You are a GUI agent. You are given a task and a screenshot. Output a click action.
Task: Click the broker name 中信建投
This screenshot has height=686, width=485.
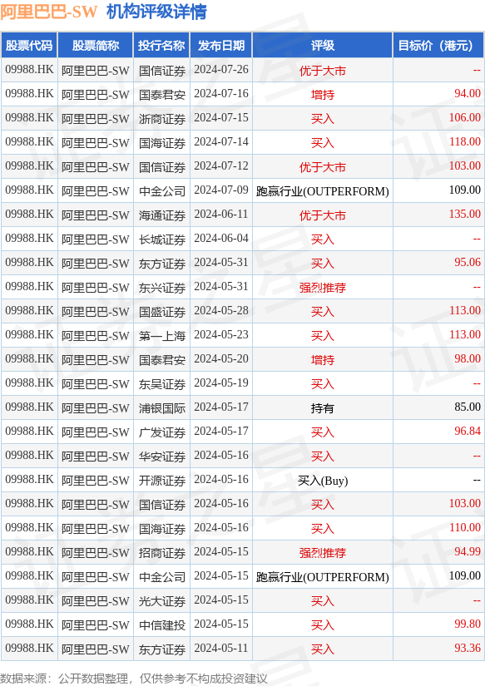162,624
